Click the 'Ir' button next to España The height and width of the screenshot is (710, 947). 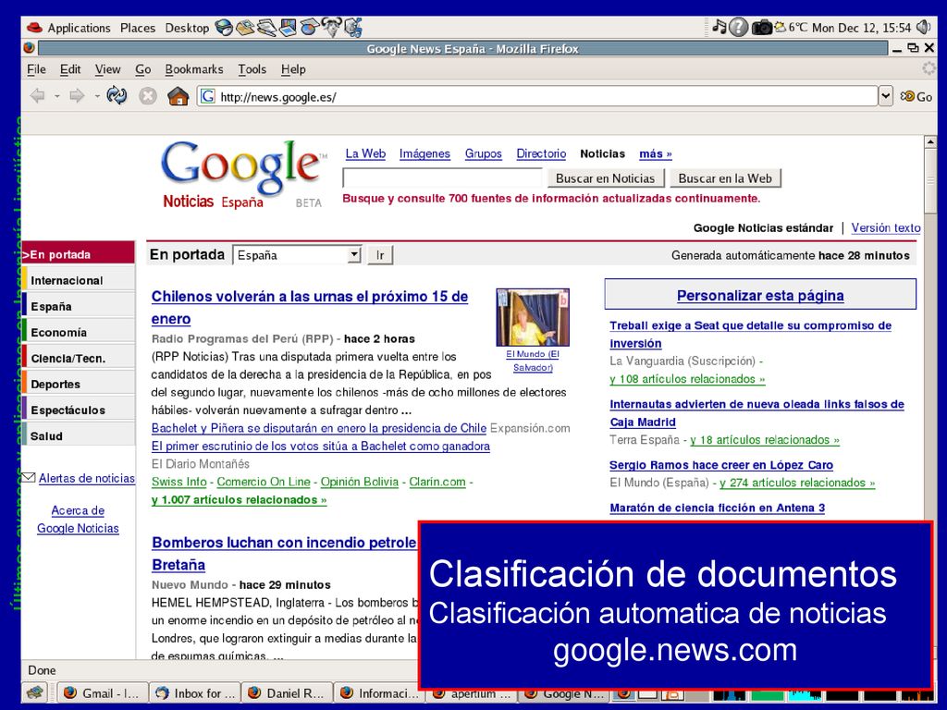[x=380, y=255]
